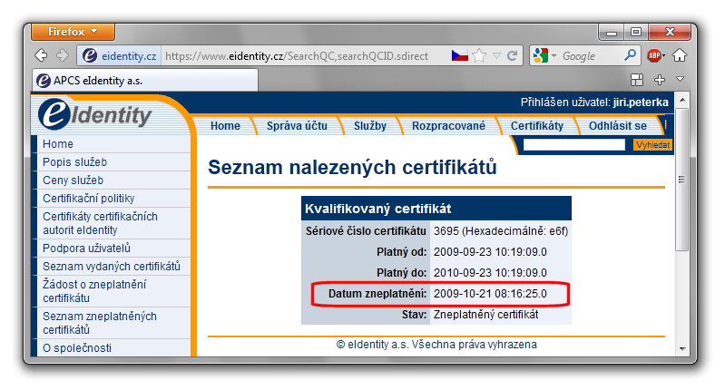Bookmark this page with the star icon

(x=479, y=56)
